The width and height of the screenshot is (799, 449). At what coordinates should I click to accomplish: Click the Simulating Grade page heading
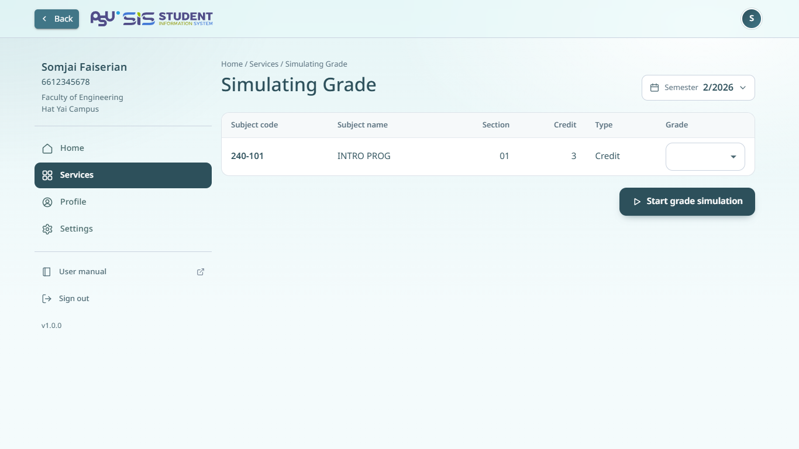click(299, 85)
